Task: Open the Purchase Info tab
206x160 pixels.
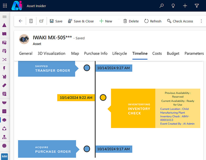Action: (96, 54)
